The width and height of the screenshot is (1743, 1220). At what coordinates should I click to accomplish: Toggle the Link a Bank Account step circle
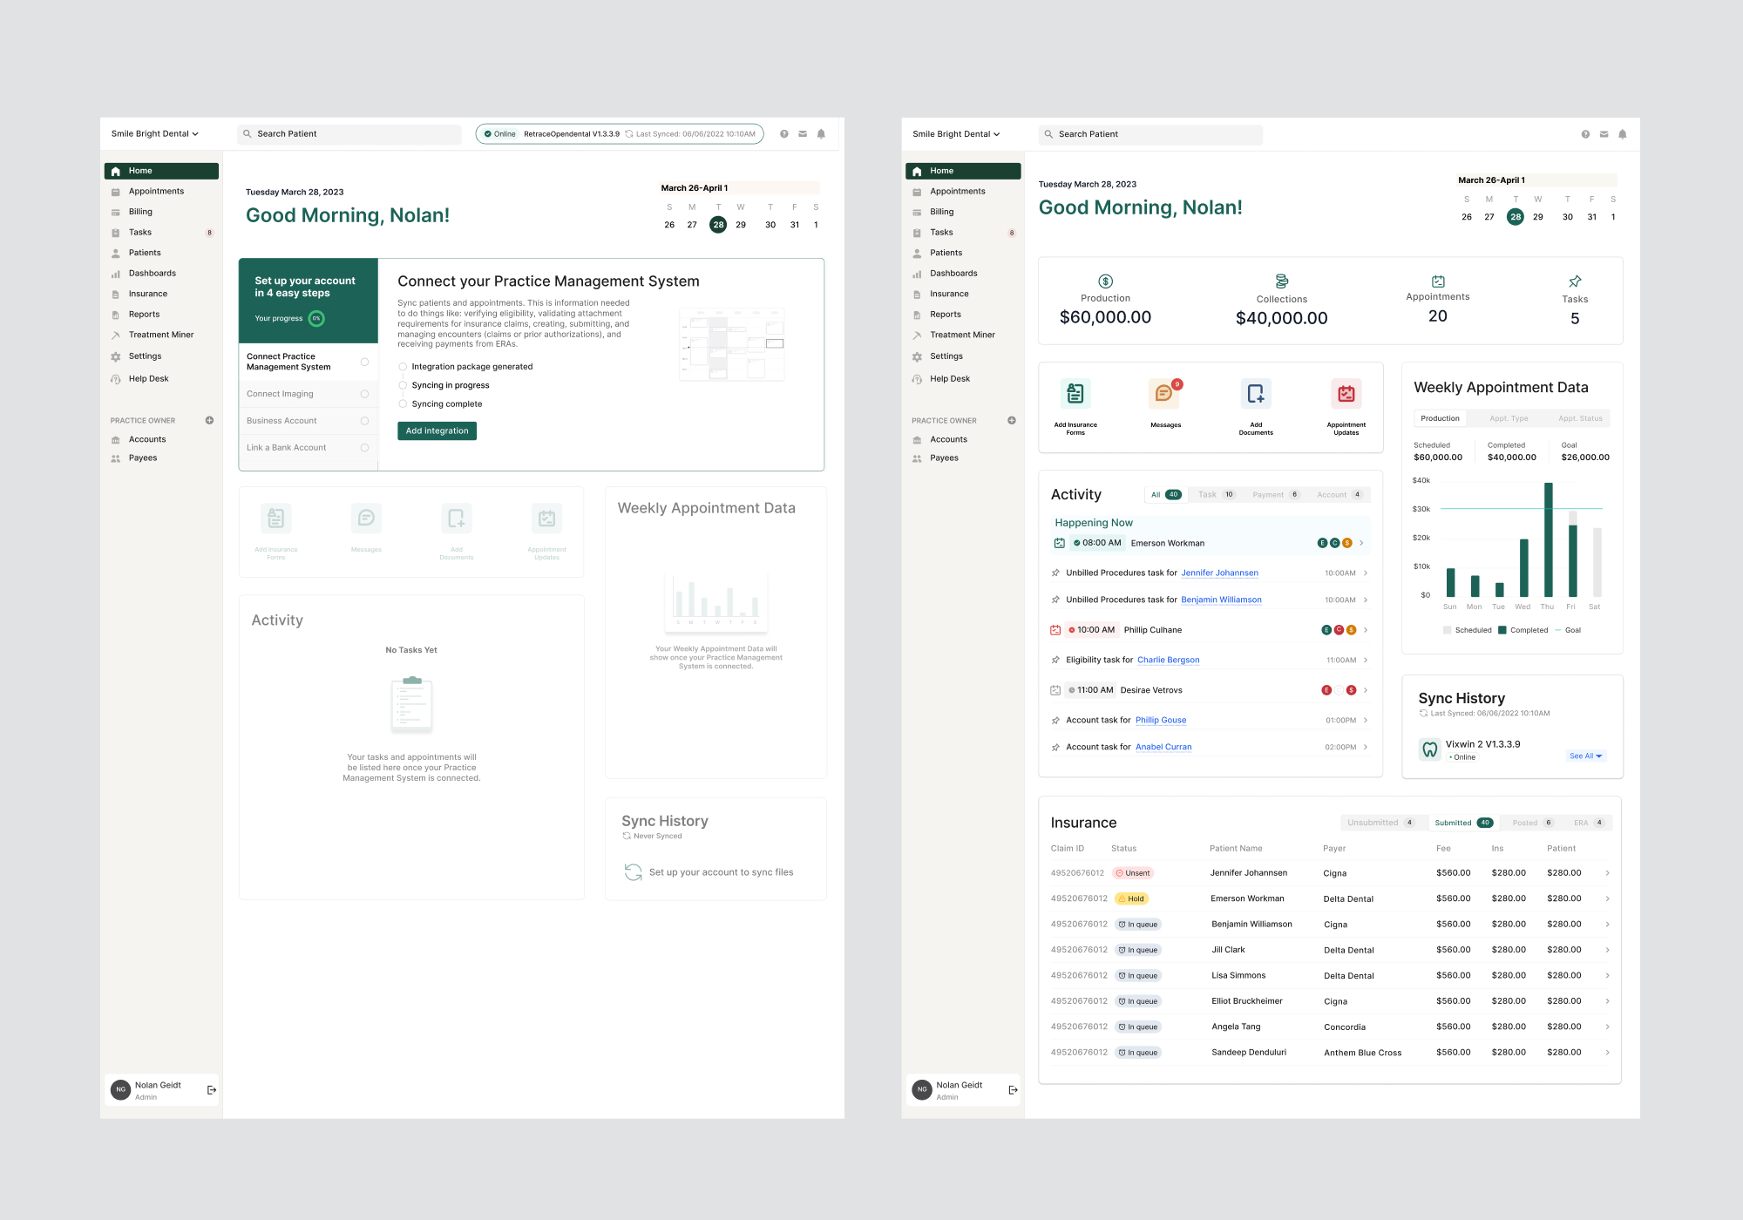(x=364, y=448)
